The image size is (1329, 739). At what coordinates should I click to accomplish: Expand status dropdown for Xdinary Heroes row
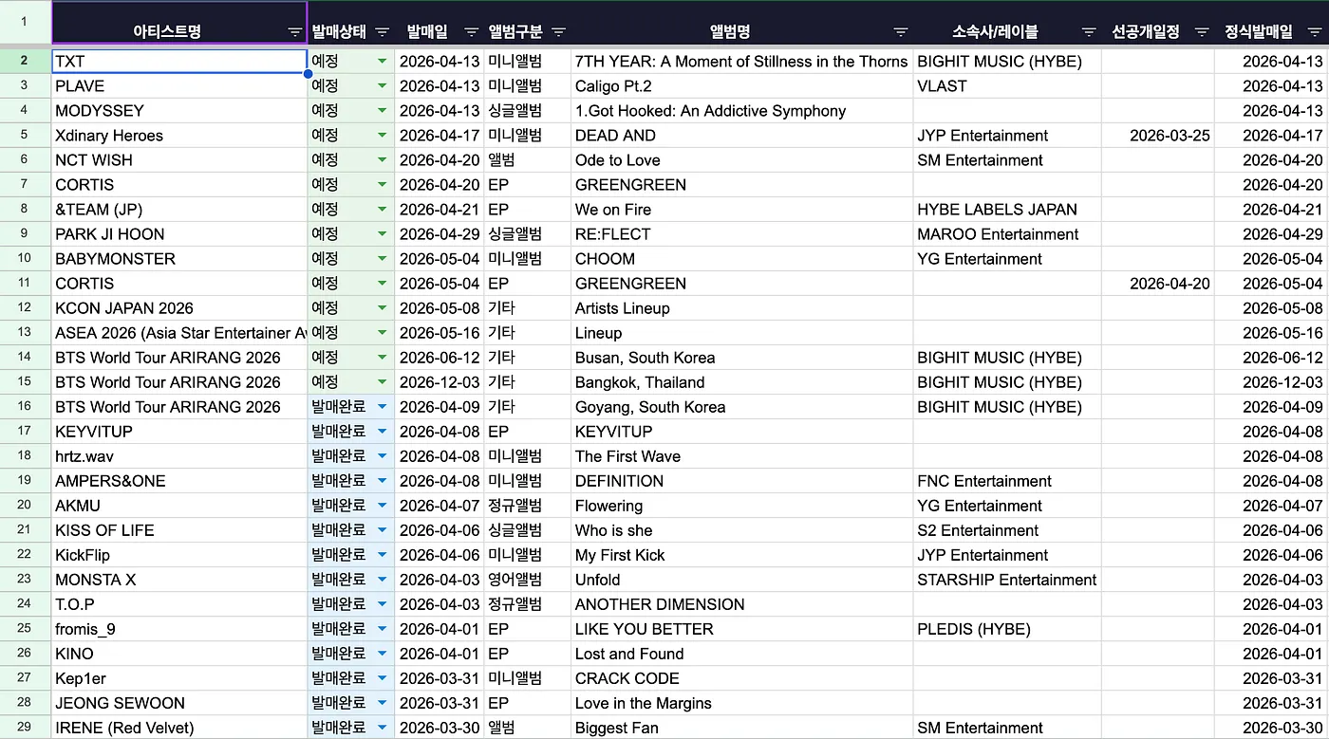382,136
